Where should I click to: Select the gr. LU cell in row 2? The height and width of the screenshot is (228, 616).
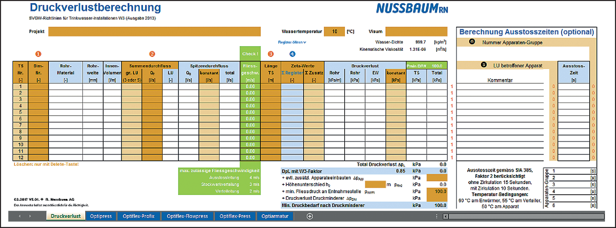[x=132, y=93]
